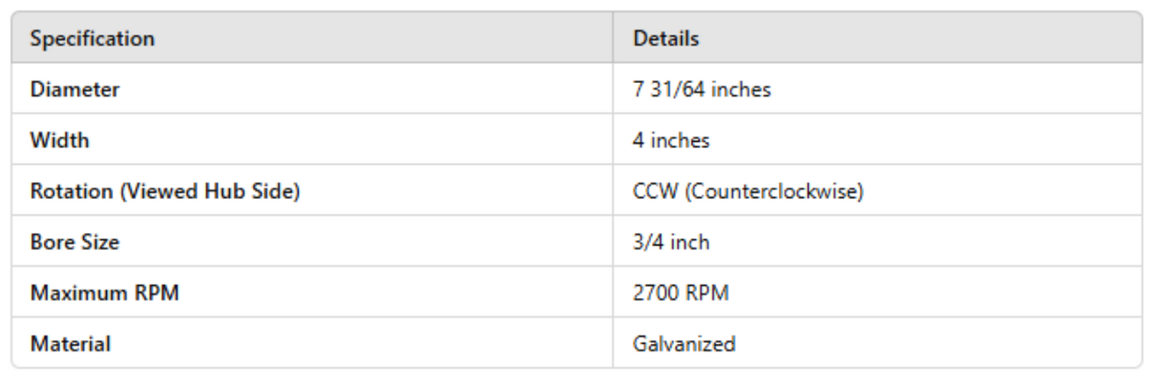Screen dimensions: 1159x381
Task: Select the Maximum RPM row label
Action: 91,292
